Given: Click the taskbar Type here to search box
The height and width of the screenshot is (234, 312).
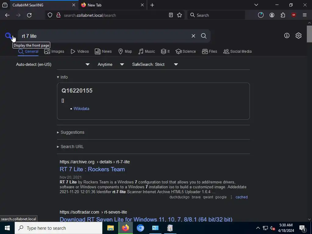Looking at the screenshot, I should [58, 228].
